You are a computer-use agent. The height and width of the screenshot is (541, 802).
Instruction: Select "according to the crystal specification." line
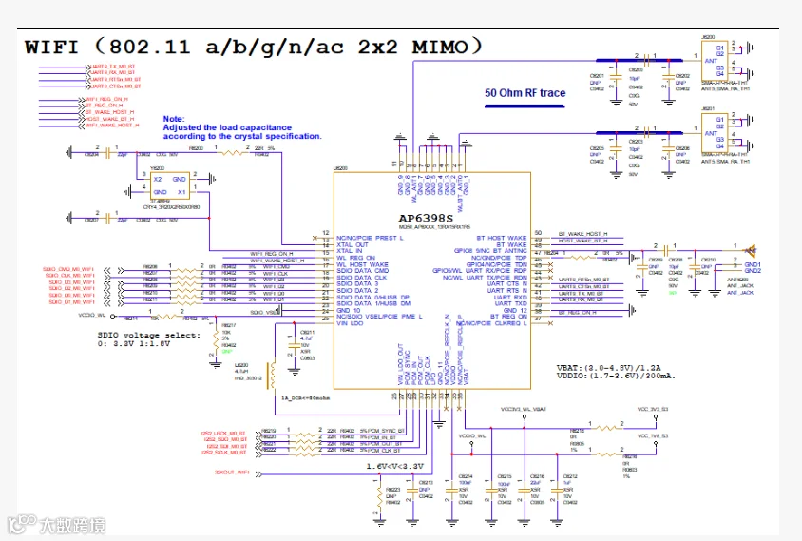click(242, 136)
